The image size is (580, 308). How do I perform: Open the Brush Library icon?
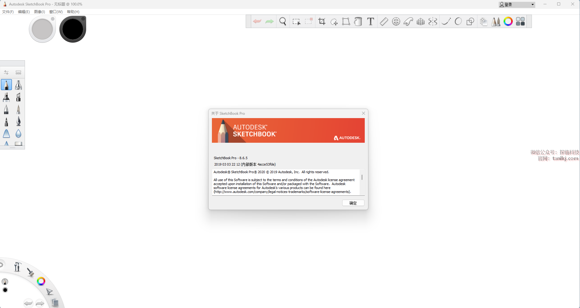point(18,72)
